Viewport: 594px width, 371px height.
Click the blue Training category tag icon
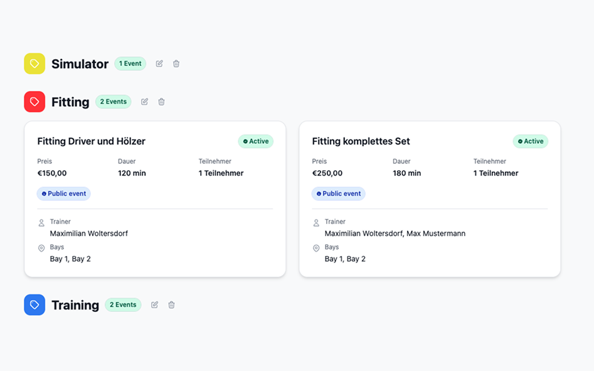pyautogui.click(x=34, y=304)
